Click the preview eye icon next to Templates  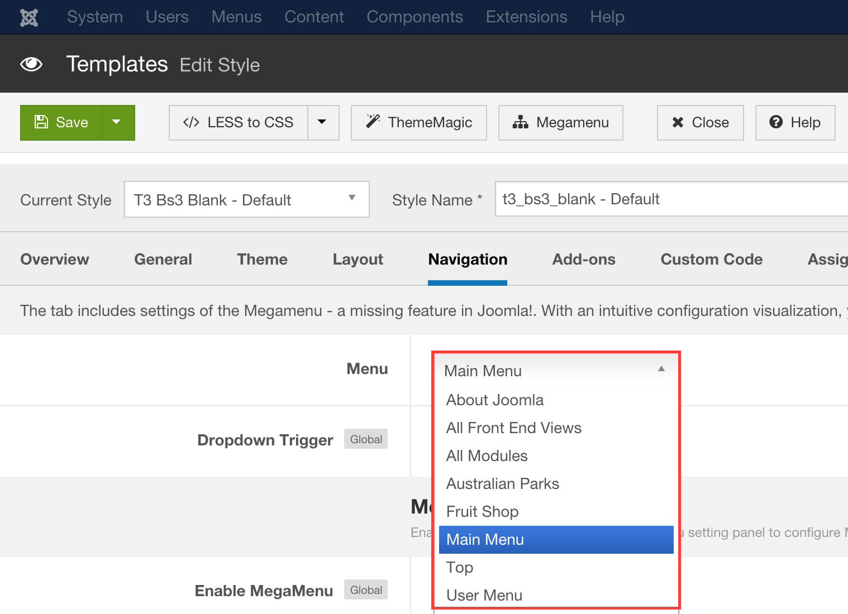(31, 64)
